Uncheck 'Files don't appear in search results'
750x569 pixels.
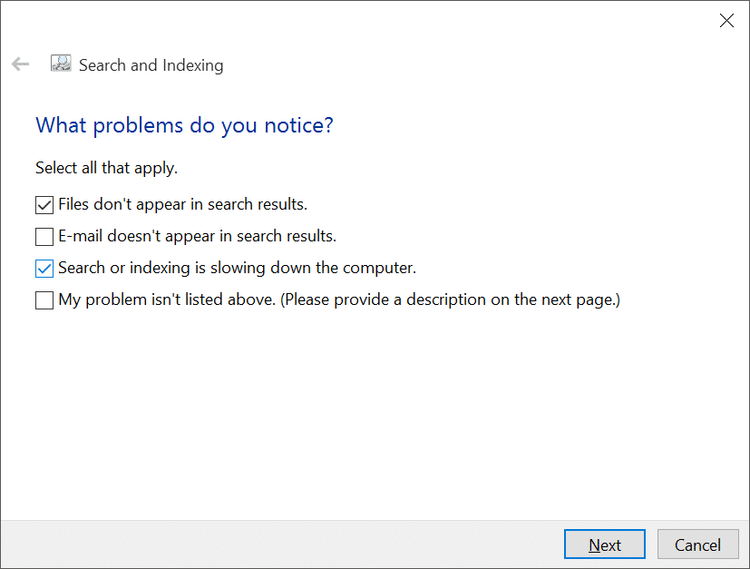[x=44, y=205]
